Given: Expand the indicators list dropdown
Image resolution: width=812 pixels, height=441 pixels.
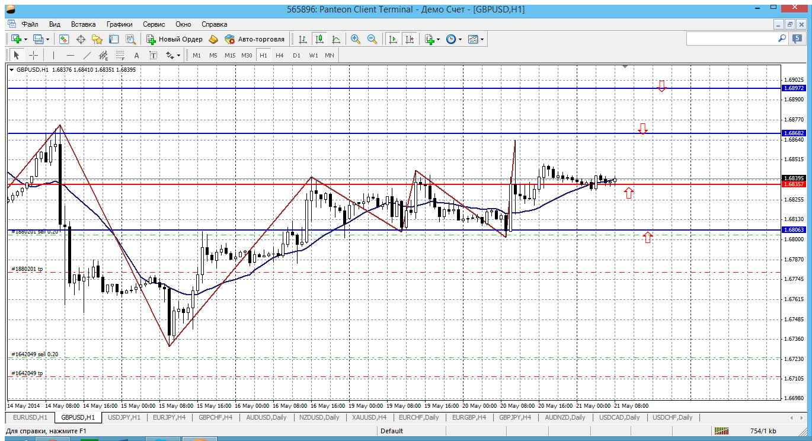Looking at the screenshot, I should (438, 40).
